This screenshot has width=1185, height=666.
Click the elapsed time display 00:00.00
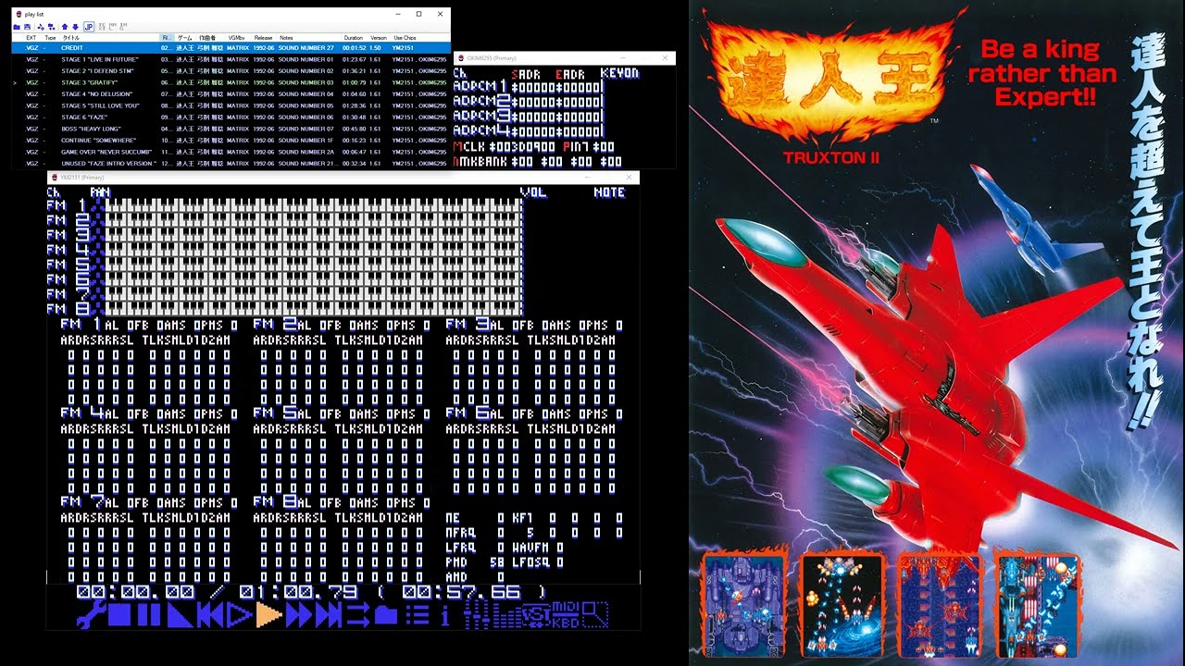point(135,591)
